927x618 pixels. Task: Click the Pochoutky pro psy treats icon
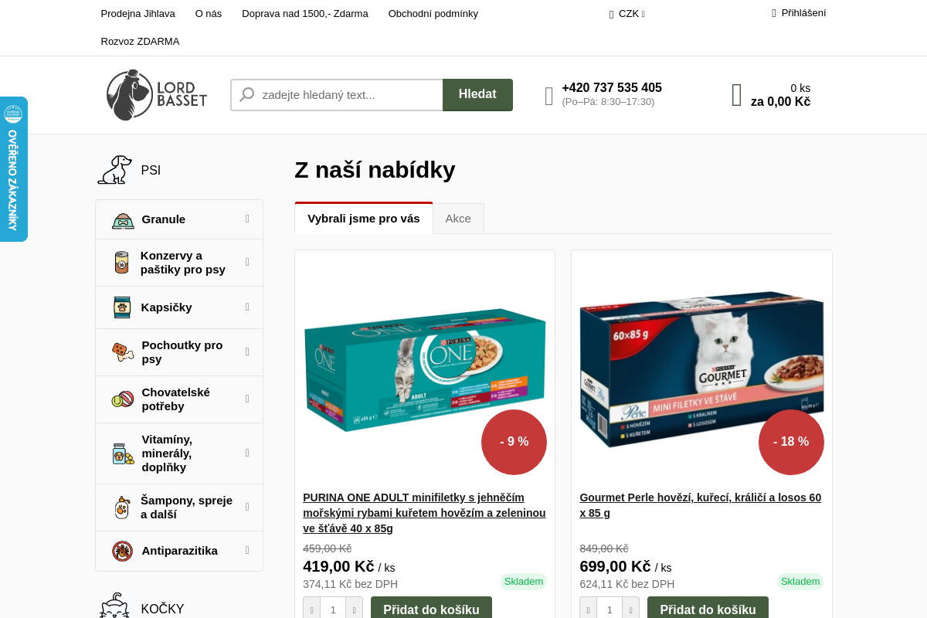pyautogui.click(x=123, y=352)
